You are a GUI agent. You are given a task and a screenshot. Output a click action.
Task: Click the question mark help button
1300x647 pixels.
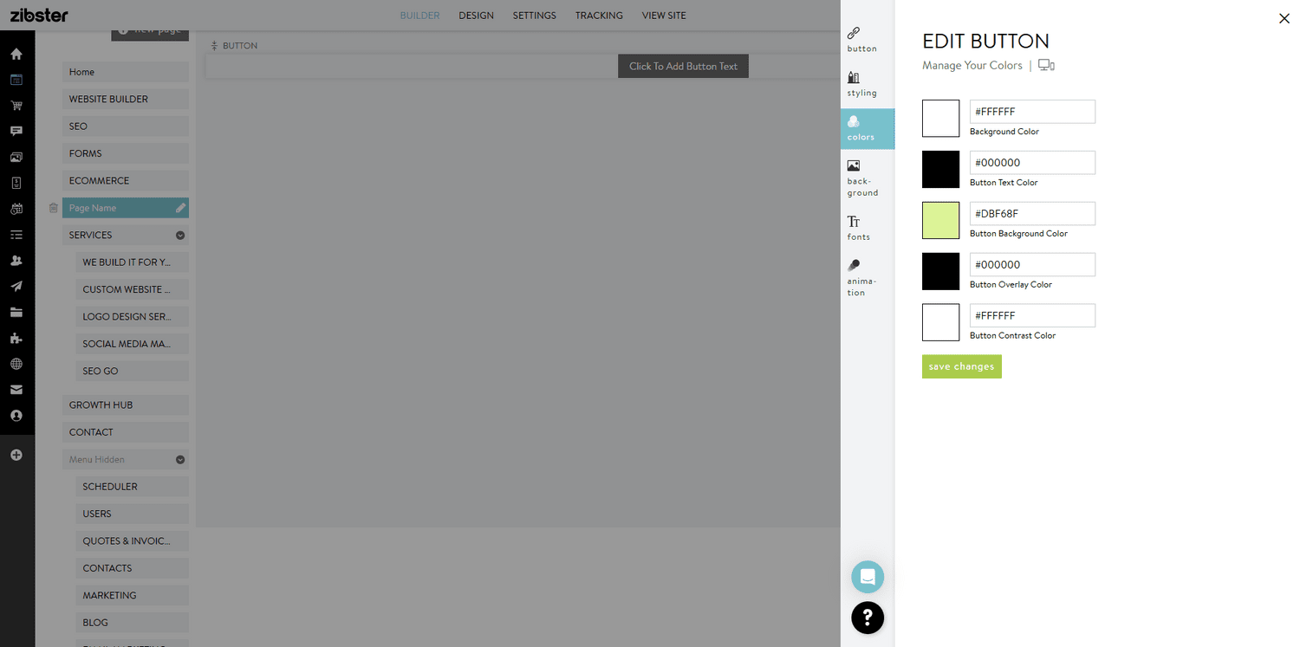click(868, 618)
